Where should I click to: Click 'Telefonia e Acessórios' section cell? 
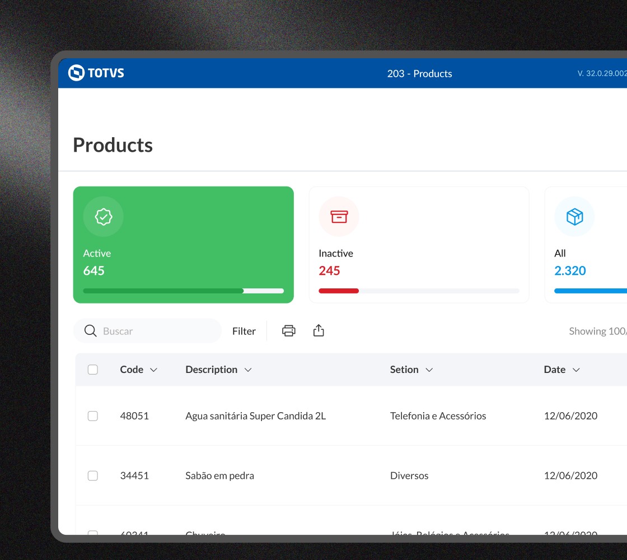tap(438, 416)
